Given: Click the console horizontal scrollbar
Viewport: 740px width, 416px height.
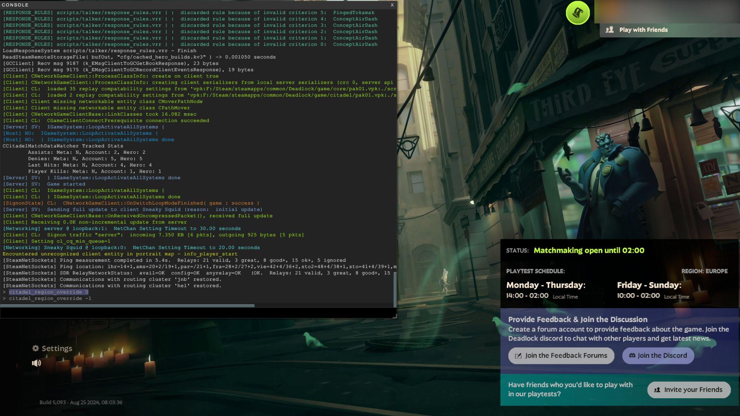Looking at the screenshot, I should tap(127, 305).
